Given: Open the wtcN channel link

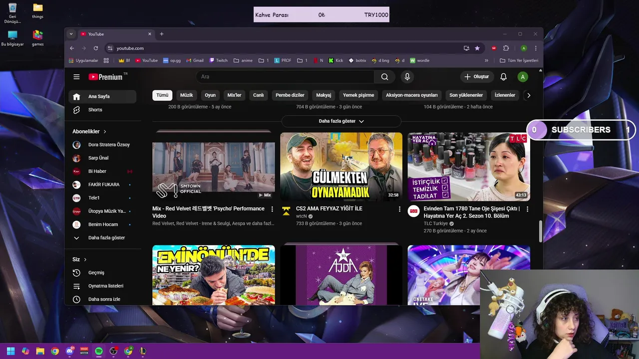Looking at the screenshot, I should coord(301,216).
